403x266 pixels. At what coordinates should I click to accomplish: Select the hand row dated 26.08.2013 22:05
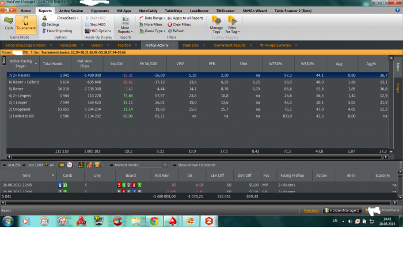(x=199, y=185)
